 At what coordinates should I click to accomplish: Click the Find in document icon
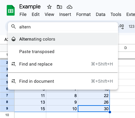pyautogui.click(x=14, y=81)
